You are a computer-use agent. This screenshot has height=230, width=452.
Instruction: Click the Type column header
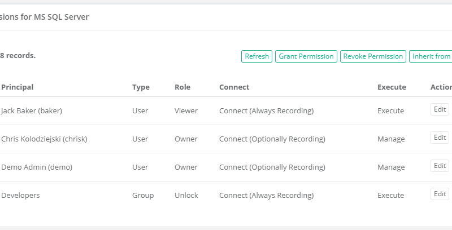(141, 87)
